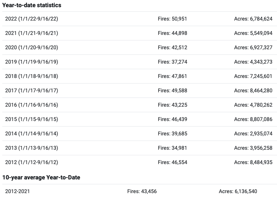Viewport: 277px width, 198px height.
Task: Click Fires: 46,554 in the 2012 row
Action: 173,162
